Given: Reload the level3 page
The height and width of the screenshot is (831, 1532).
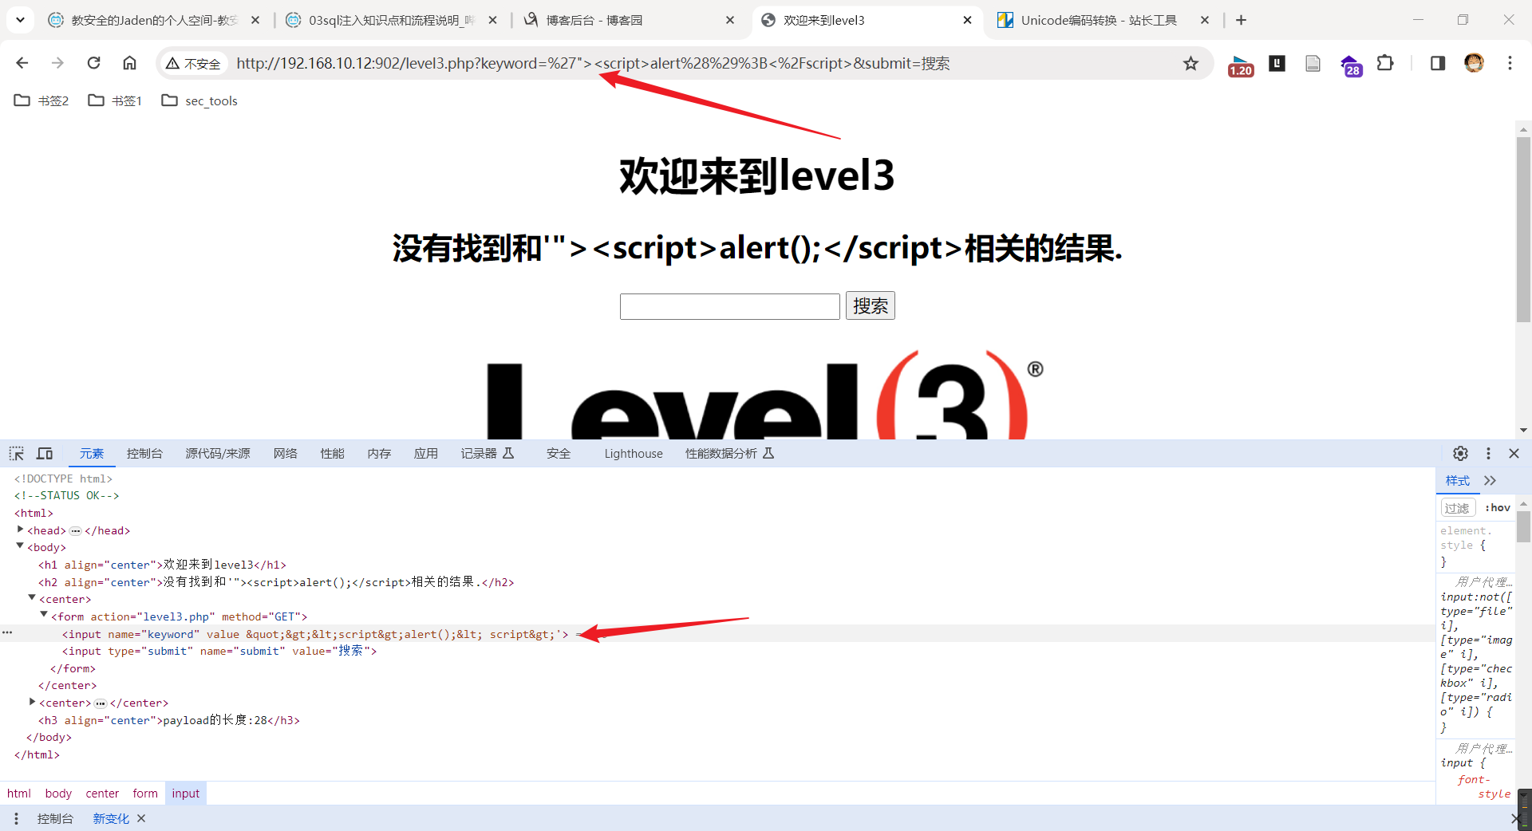Looking at the screenshot, I should click(93, 63).
